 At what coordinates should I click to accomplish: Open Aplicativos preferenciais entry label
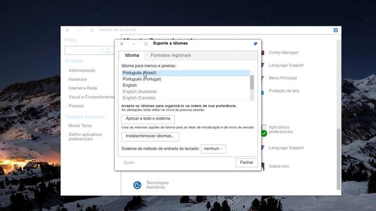281,130
